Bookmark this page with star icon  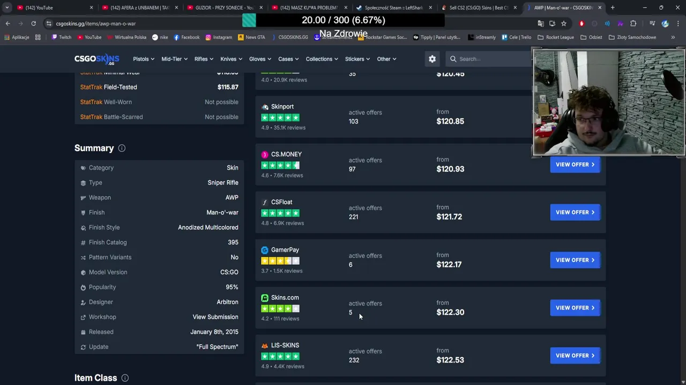point(564,24)
